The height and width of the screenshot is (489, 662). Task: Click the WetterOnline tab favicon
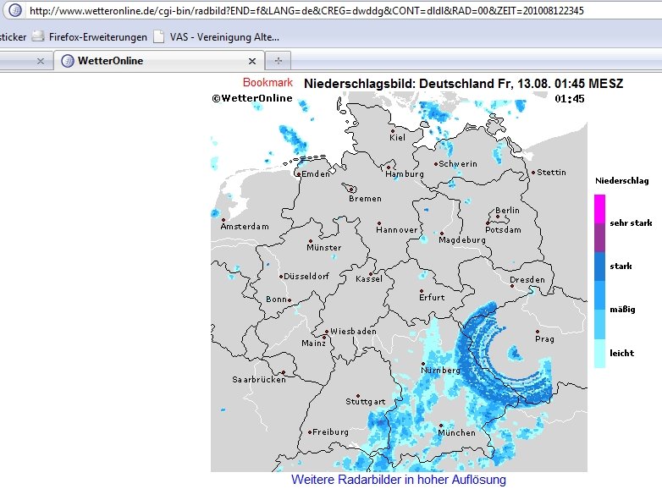tap(68, 61)
